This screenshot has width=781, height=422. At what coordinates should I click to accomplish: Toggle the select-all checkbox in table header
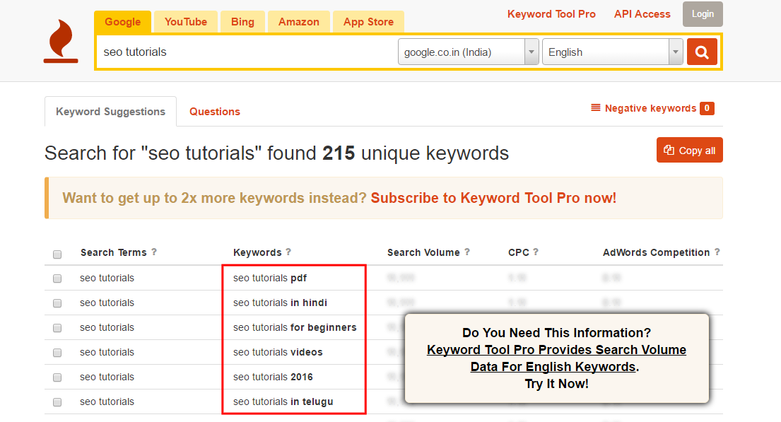tap(57, 254)
